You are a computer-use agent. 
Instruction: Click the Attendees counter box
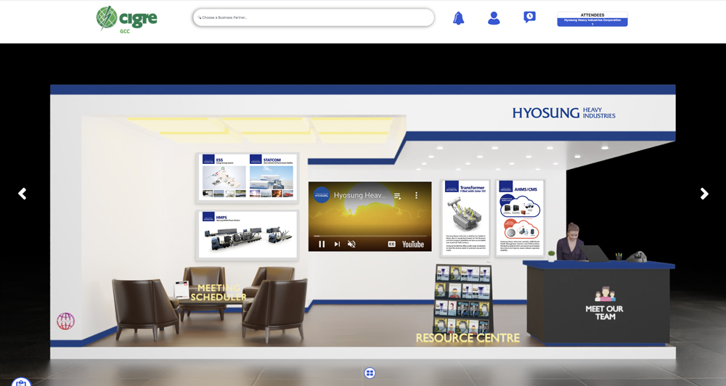592,20
